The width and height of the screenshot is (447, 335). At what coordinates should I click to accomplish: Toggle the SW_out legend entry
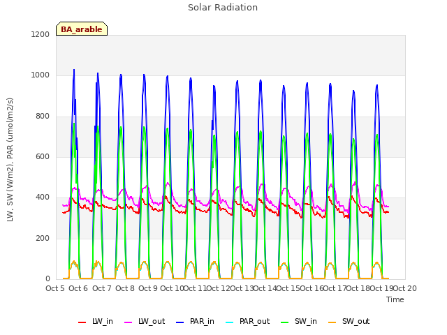click(349, 321)
